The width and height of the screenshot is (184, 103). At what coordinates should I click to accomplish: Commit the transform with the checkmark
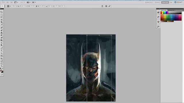(109, 6)
